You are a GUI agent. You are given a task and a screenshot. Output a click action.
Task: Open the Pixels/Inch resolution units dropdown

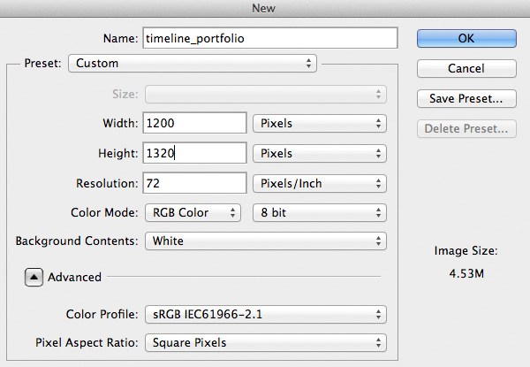(x=320, y=183)
